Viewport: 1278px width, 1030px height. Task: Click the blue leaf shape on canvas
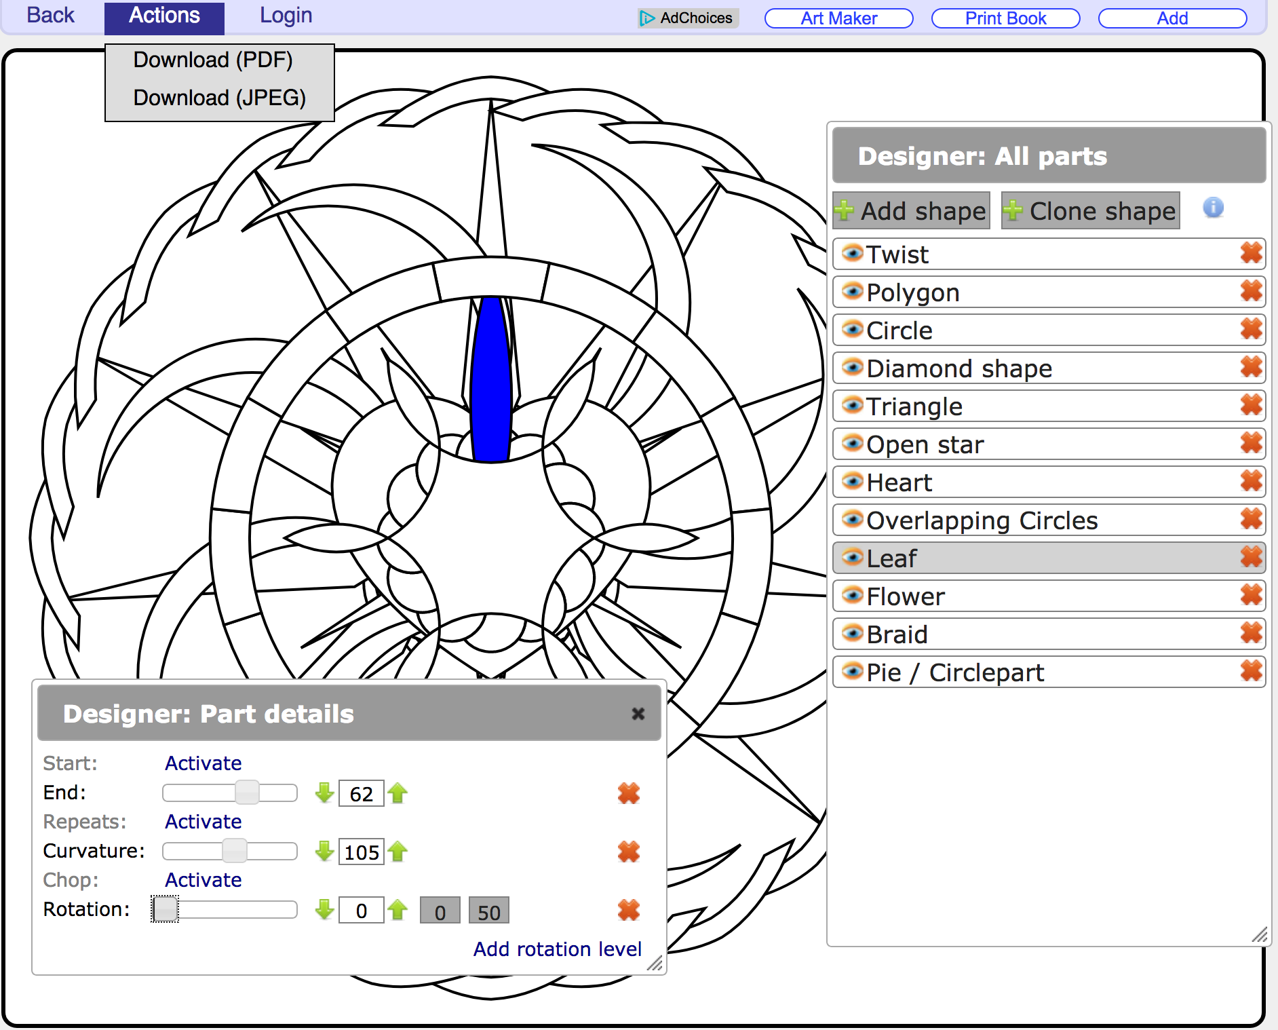coord(490,380)
